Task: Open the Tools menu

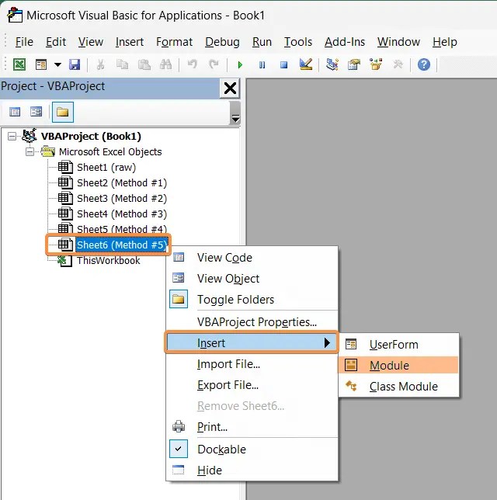Action: click(x=298, y=42)
